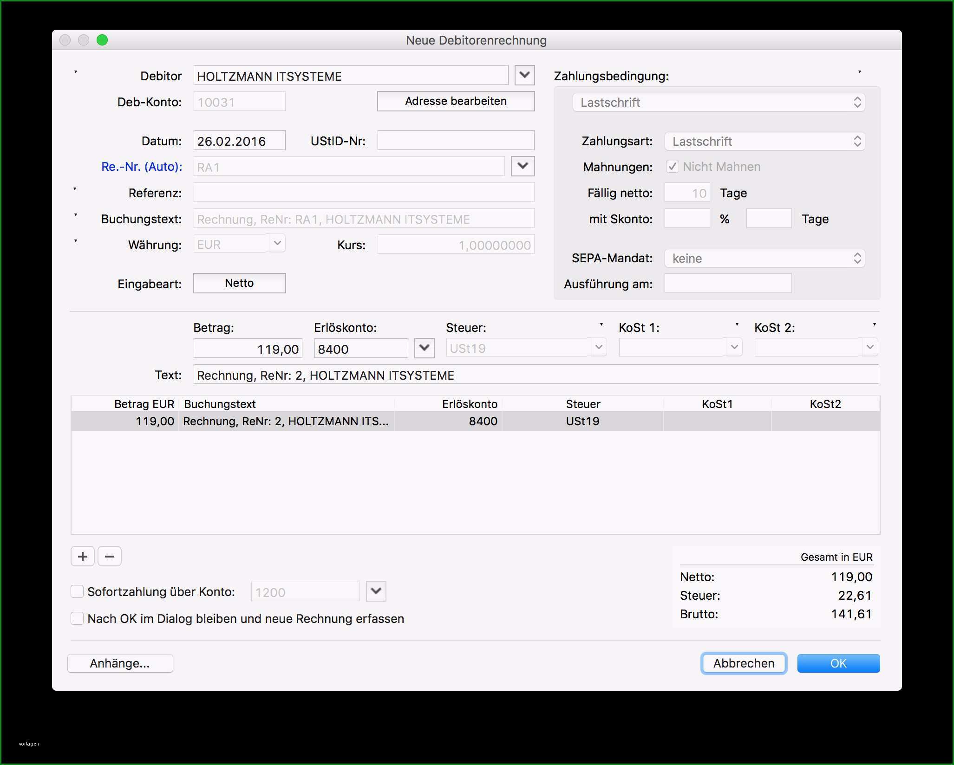Open the SEPA-Mandat keine popup
The image size is (954, 765).
[765, 258]
